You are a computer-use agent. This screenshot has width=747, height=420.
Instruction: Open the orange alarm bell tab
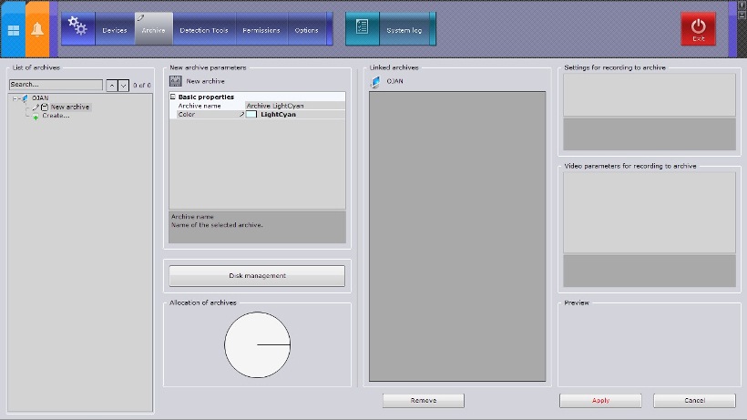click(x=37, y=29)
